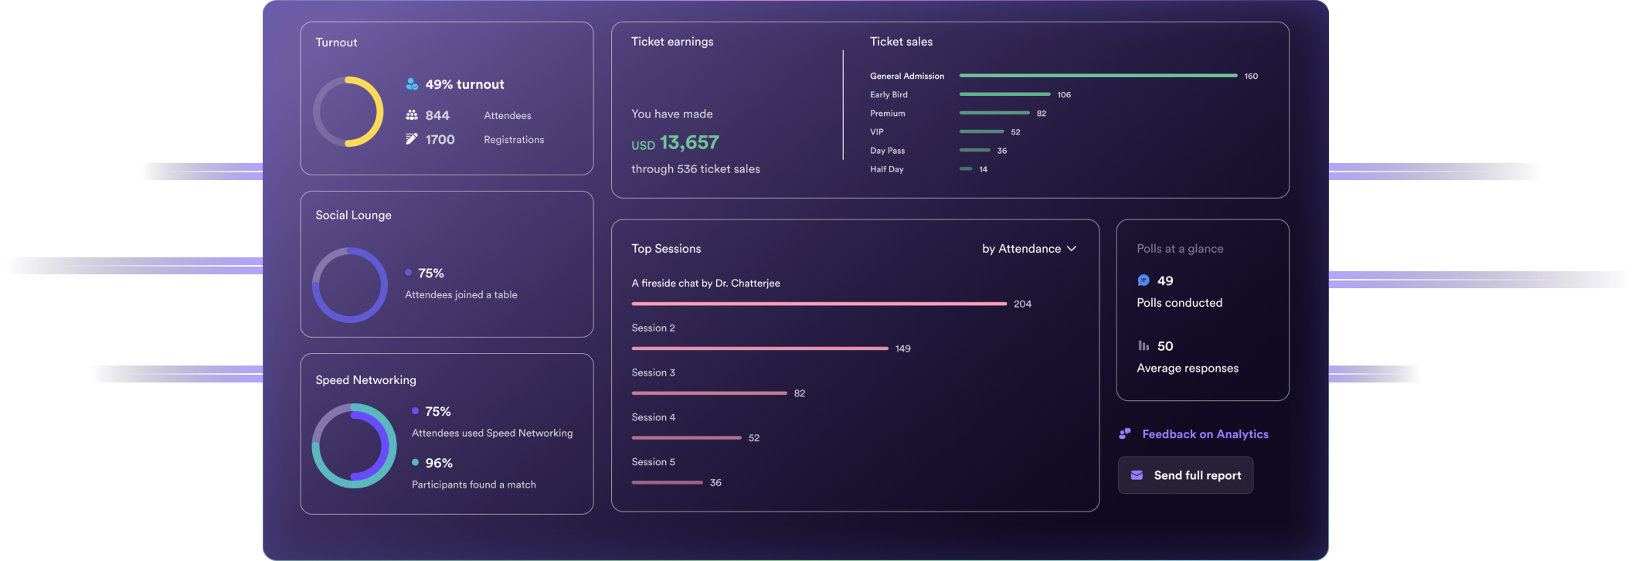Open the Feedback on Analytics link
Viewport: 1638px width, 561px height.
pyautogui.click(x=1205, y=434)
